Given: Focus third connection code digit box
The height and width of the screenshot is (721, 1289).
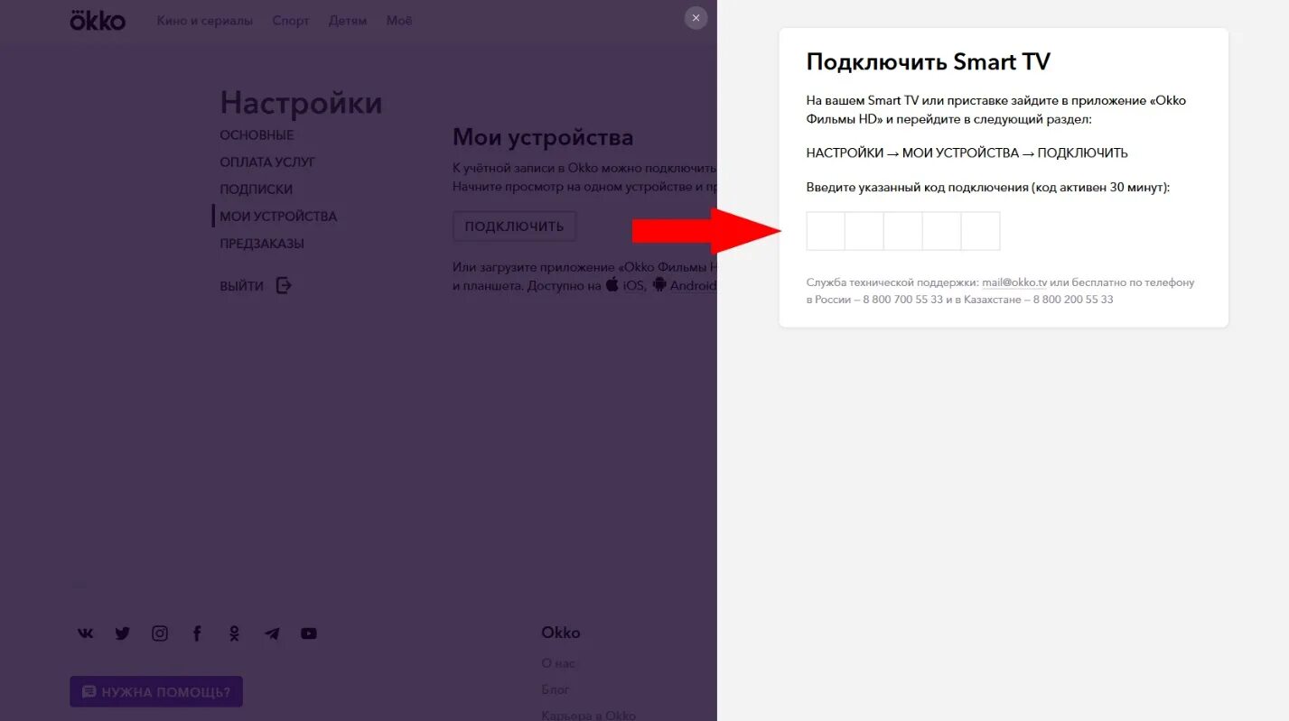Looking at the screenshot, I should point(903,231).
